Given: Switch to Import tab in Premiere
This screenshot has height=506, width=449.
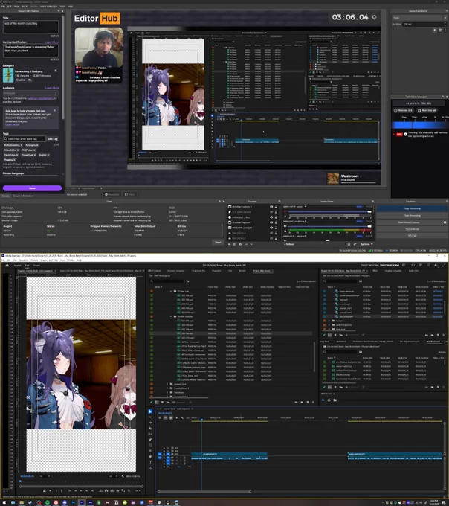Looking at the screenshot, I should point(17,266).
